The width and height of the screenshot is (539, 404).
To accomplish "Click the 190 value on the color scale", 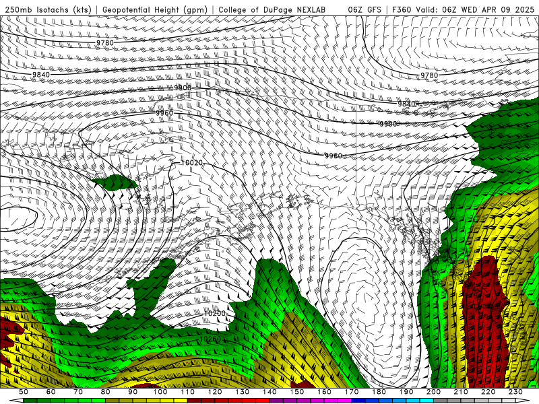I will click(x=406, y=392).
